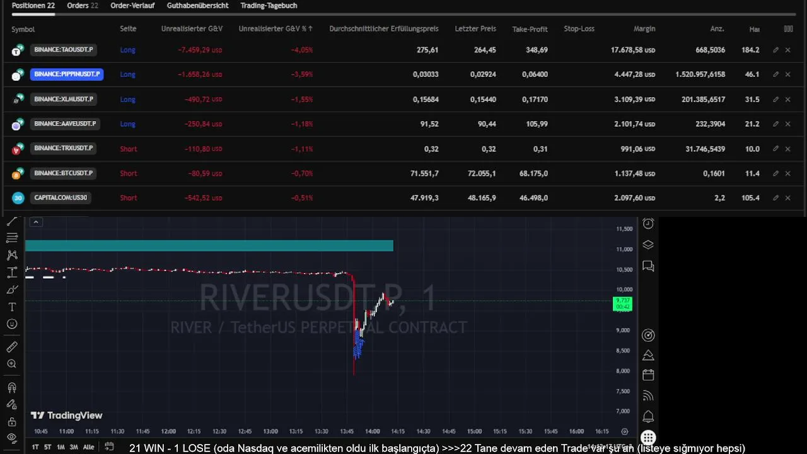Set chart range to 1M
The width and height of the screenshot is (807, 454).
[x=61, y=447]
